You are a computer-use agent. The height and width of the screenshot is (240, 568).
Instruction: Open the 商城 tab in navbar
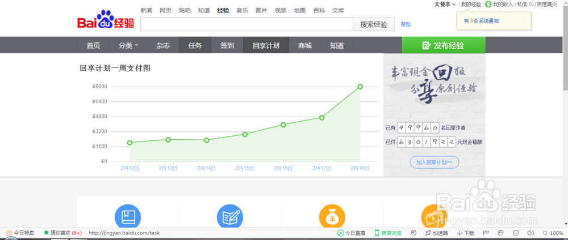coord(305,45)
